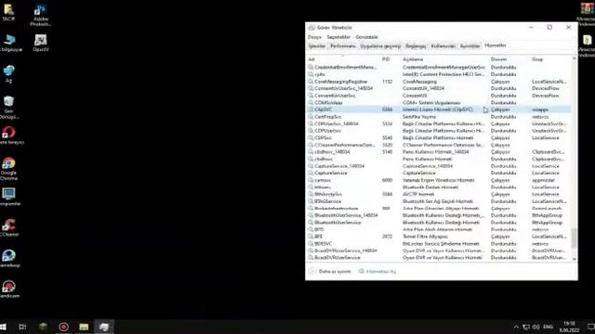Select the Recycle Bin desktop icon
Viewport: 595px width, 334px height.
pyautogui.click(x=8, y=108)
